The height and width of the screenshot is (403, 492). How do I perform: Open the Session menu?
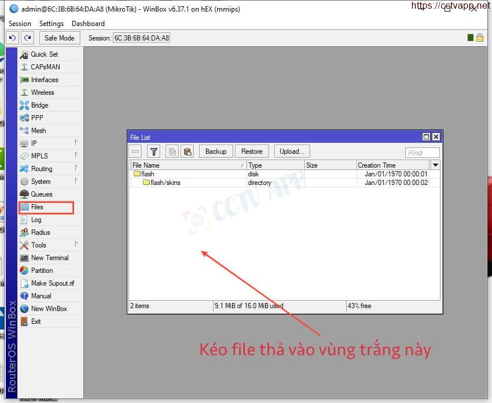click(20, 24)
